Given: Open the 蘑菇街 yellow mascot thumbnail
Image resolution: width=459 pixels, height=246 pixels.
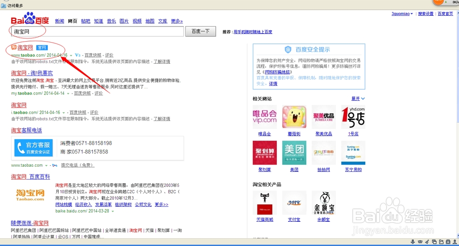Looking at the screenshot, I should click(294, 117).
